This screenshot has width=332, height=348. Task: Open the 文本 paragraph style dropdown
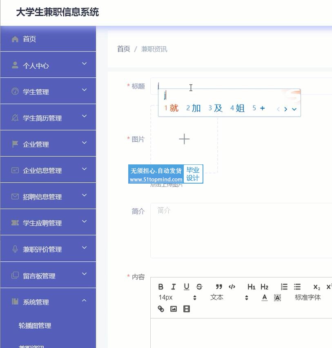229,297
